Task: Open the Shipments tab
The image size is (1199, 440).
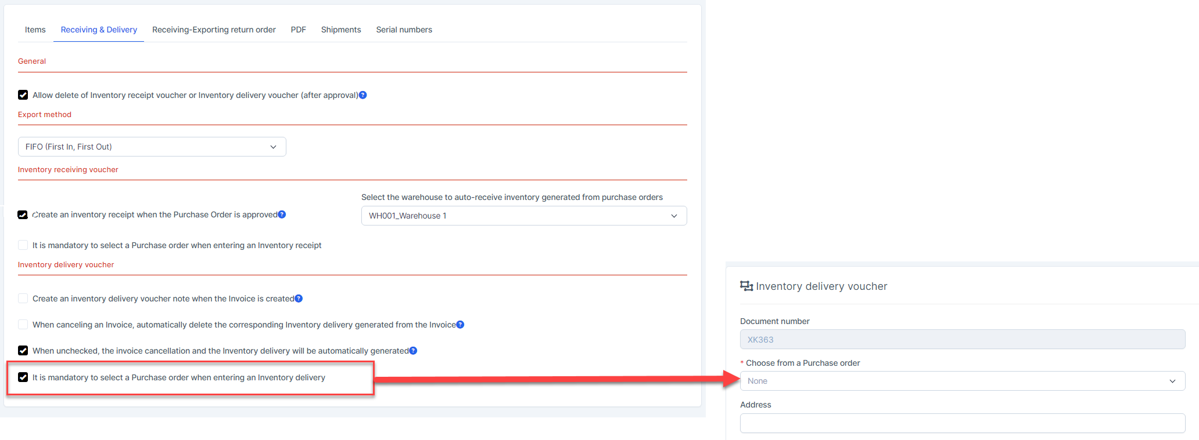Action: pyautogui.click(x=341, y=30)
